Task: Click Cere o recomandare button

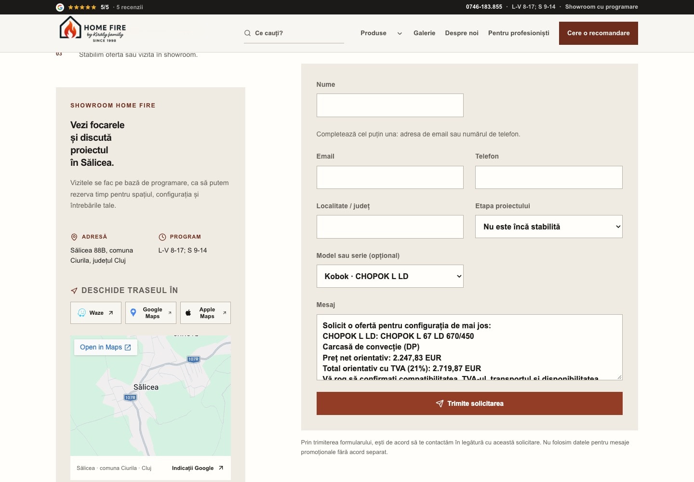Action: (598, 33)
